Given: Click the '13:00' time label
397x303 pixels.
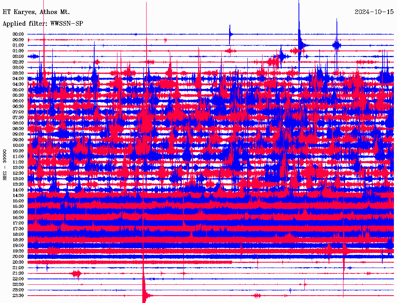Looking at the screenshot, I should (18, 179).
